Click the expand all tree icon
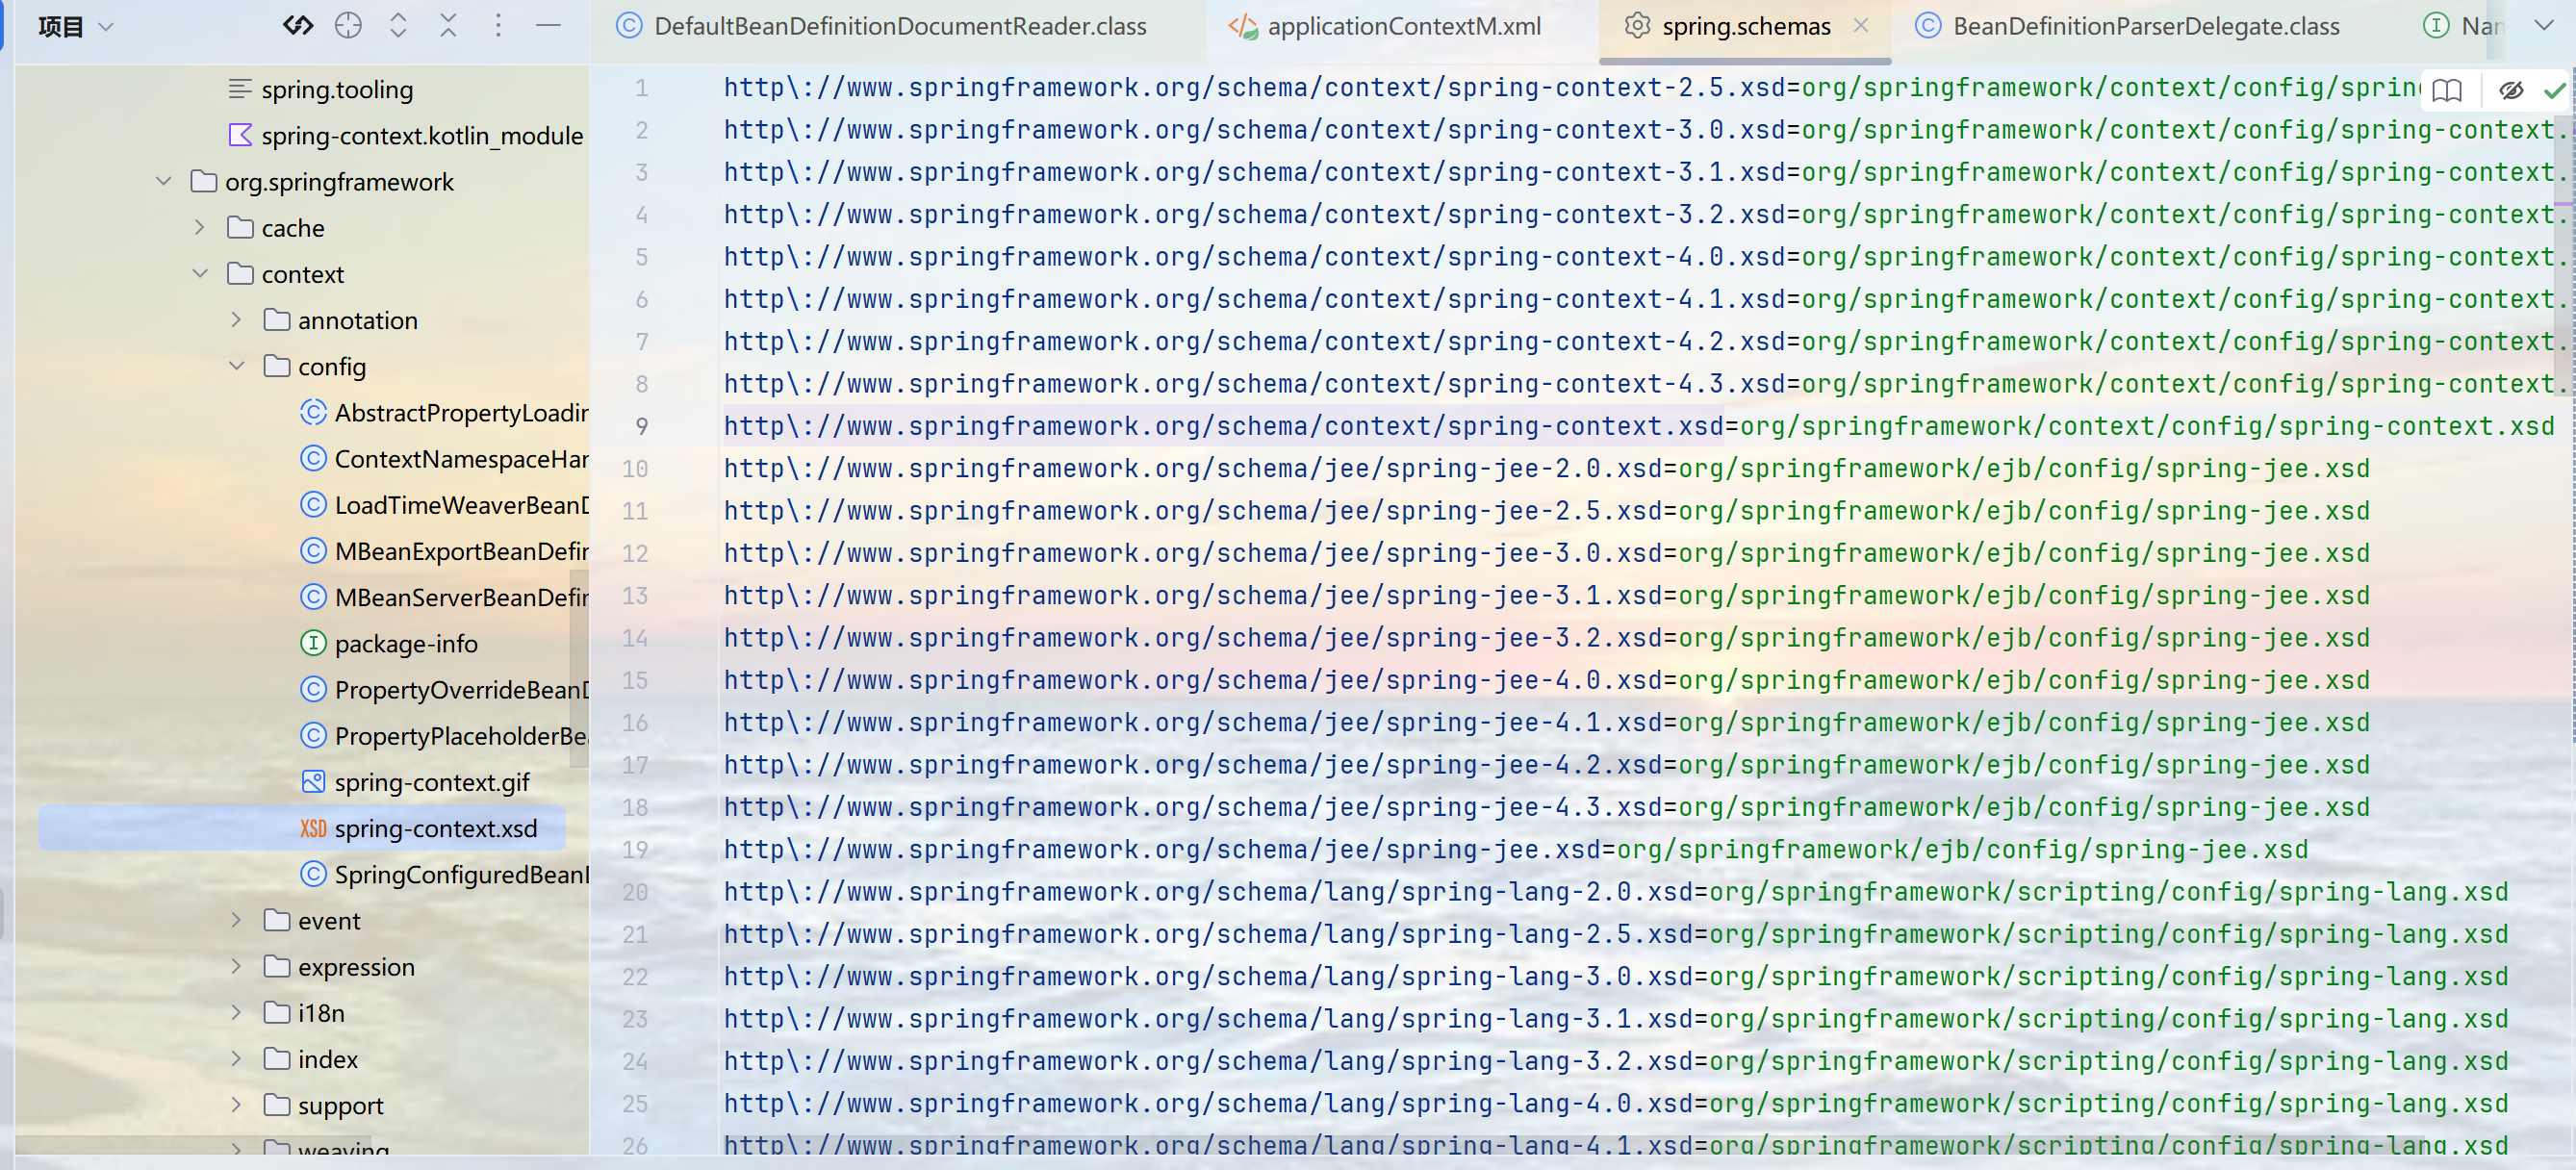 pyautogui.click(x=398, y=26)
